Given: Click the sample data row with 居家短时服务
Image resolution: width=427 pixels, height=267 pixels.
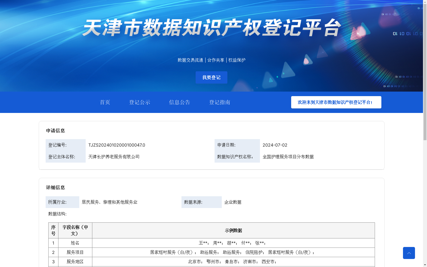Looking at the screenshot, I should click(234, 252).
